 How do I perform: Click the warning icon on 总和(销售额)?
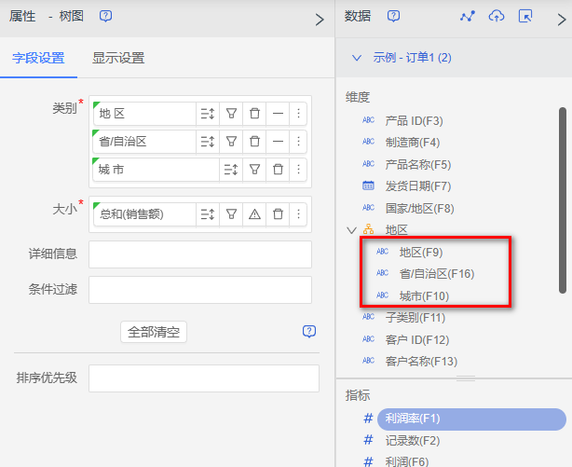[x=254, y=213]
